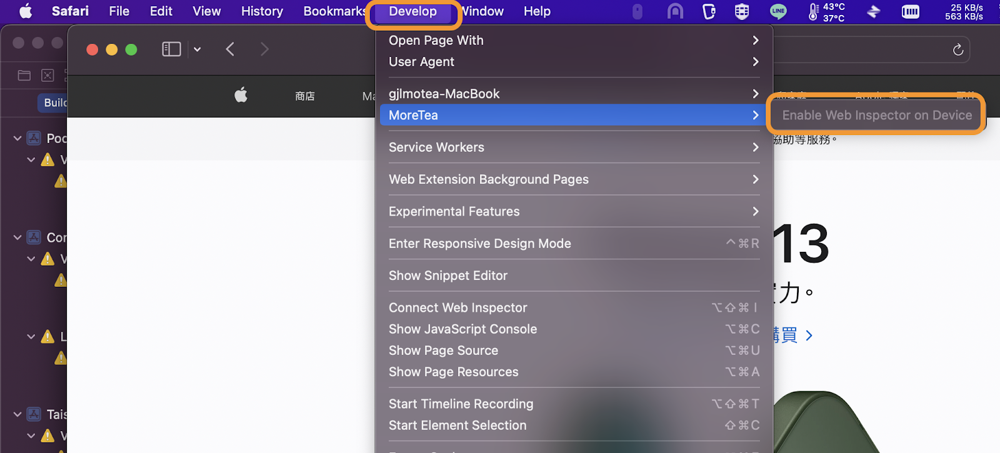Collapse the warning group under Poc
The image size is (1000, 453).
[x=31, y=159]
